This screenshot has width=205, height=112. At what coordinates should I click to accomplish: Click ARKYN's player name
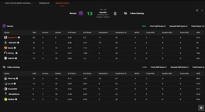coord(11,58)
